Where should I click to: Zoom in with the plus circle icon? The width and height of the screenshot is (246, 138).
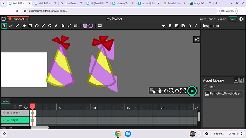pos(166,91)
